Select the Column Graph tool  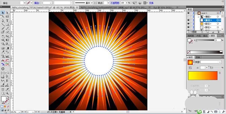(x=7, y=56)
